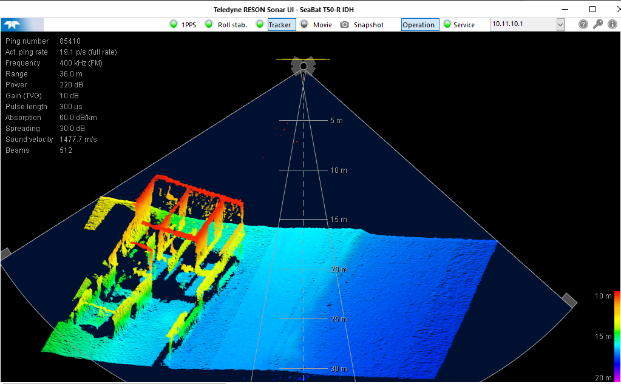
Task: Switch to the Operation mode tab
Action: pyautogui.click(x=419, y=25)
